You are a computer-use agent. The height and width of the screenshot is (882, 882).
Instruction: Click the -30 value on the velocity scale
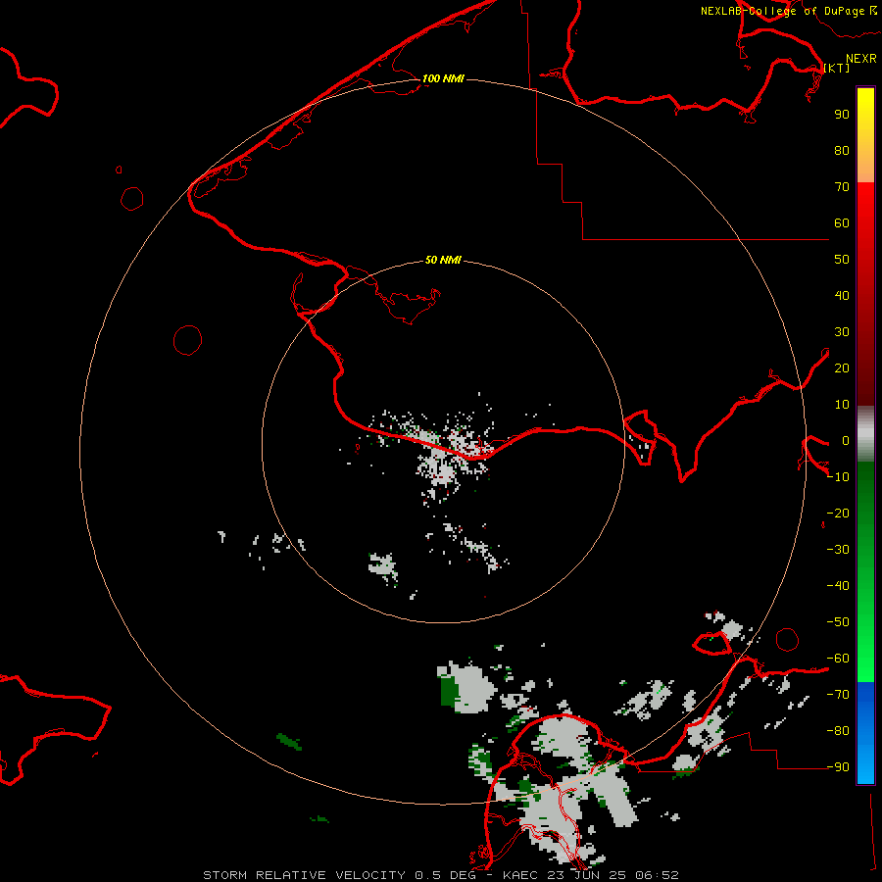click(x=838, y=550)
